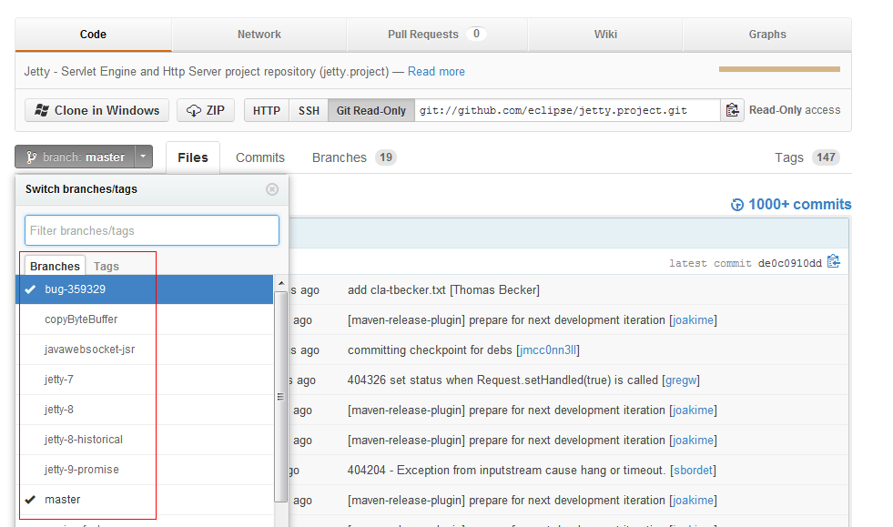Click '404204 - Exception from inputstream' commit message
The width and height of the screenshot is (893, 527).
[x=506, y=470]
